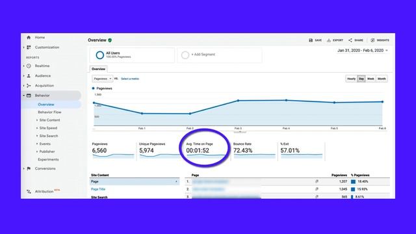Click the Feb 1 data point on graph
The width and height of the screenshot is (416, 234).
[x=142, y=113]
